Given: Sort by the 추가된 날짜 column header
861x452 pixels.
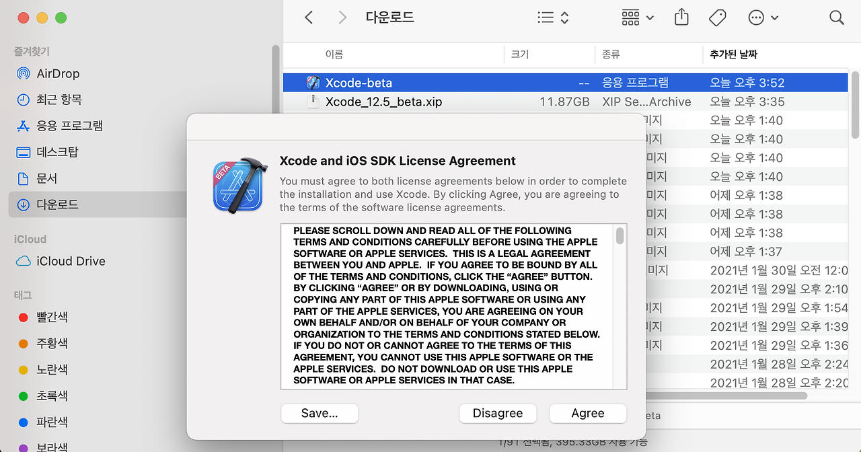Looking at the screenshot, I should pyautogui.click(x=734, y=54).
